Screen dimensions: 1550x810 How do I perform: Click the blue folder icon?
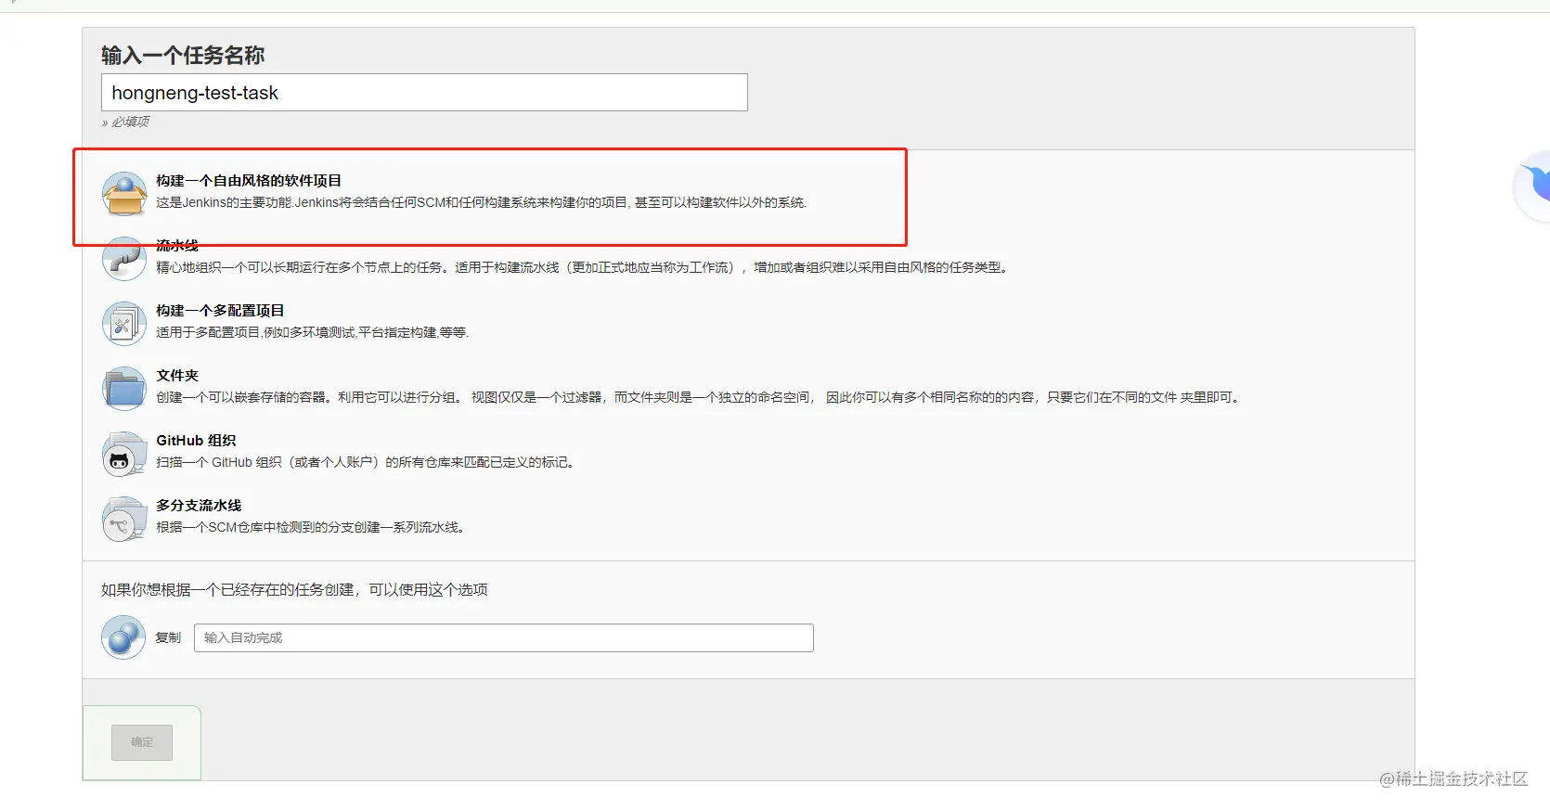click(123, 389)
